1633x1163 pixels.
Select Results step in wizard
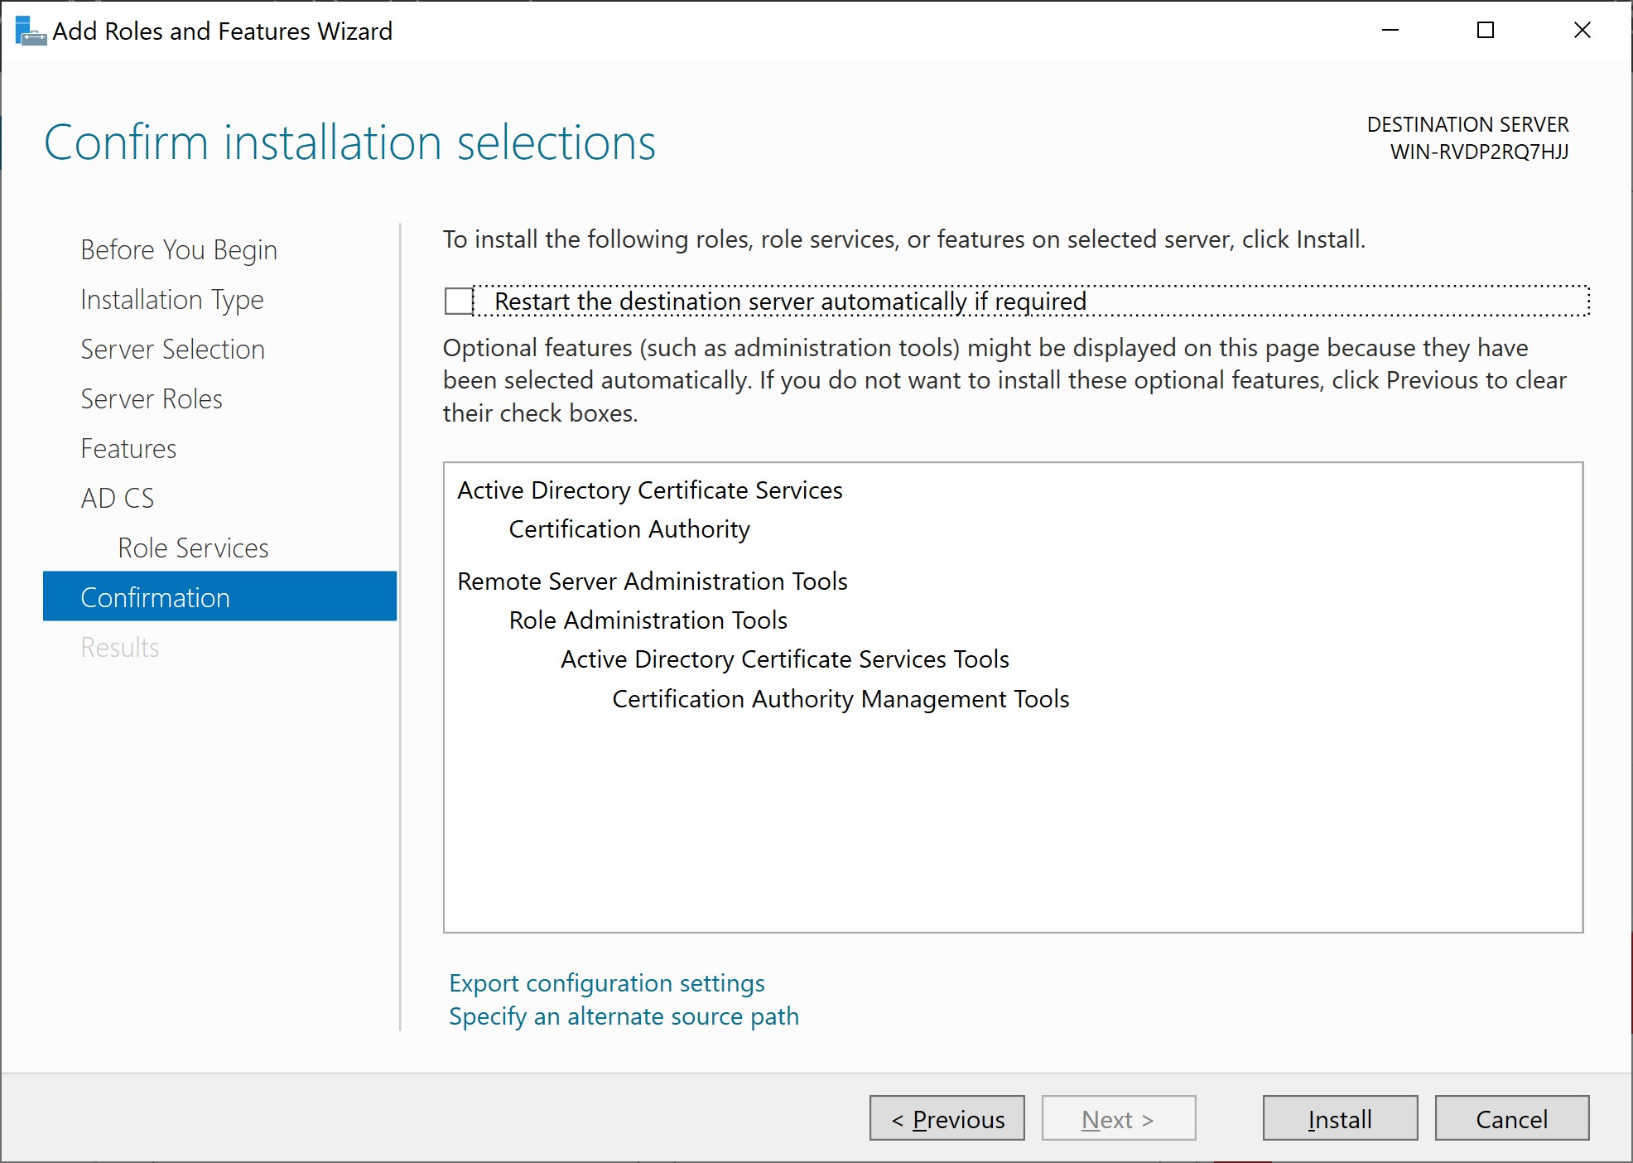[x=119, y=647]
